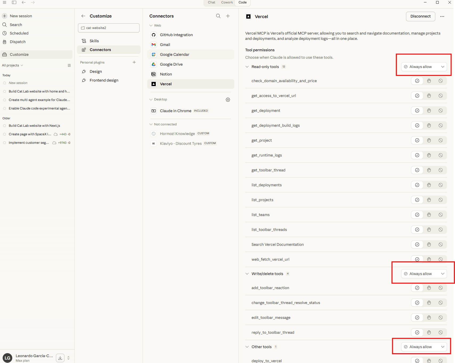Click the back arrow next to Customize

[83, 16]
